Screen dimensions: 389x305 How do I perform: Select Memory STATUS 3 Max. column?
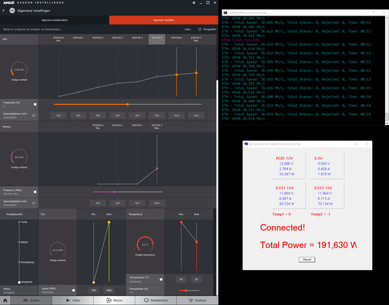157,127
